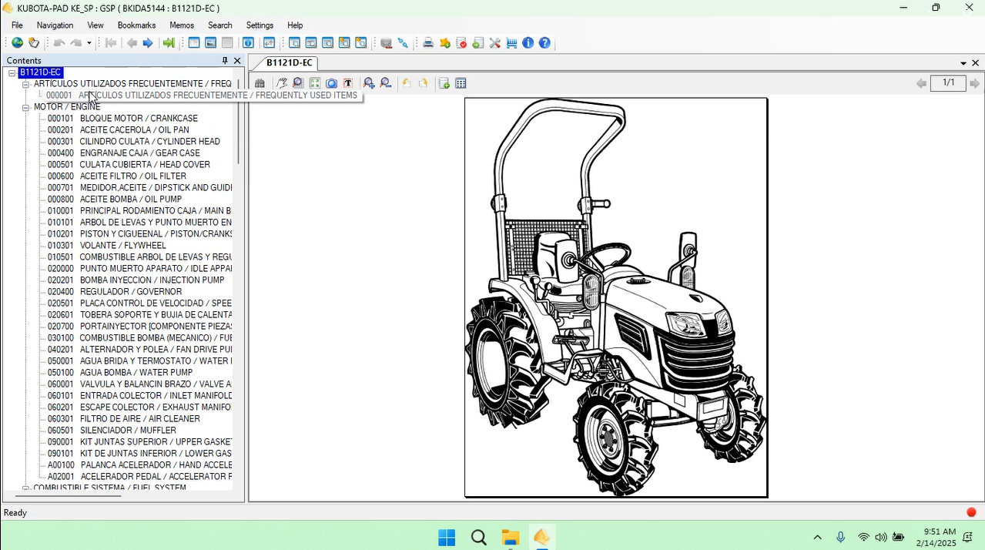Image resolution: width=985 pixels, height=550 pixels.
Task: Click the binoculars find icon
Action: click(x=260, y=83)
